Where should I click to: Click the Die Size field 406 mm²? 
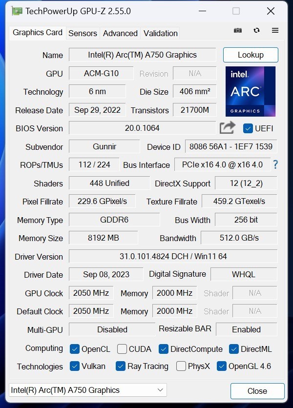(195, 91)
